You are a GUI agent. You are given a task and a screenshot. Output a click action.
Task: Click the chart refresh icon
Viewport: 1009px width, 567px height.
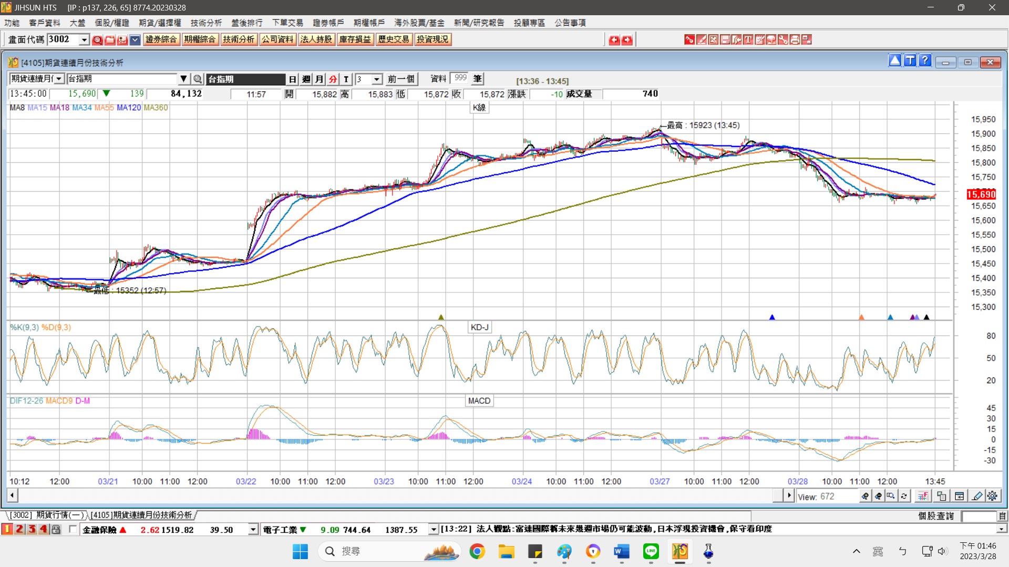point(904,496)
